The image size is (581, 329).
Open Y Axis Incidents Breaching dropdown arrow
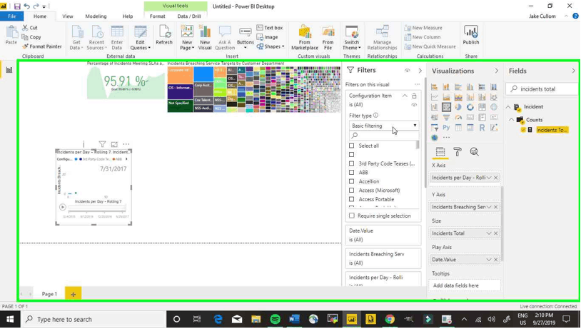click(489, 207)
